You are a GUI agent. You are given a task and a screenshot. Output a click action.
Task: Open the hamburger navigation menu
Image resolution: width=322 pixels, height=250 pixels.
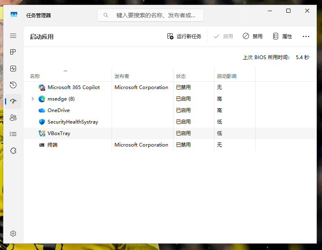(x=13, y=36)
